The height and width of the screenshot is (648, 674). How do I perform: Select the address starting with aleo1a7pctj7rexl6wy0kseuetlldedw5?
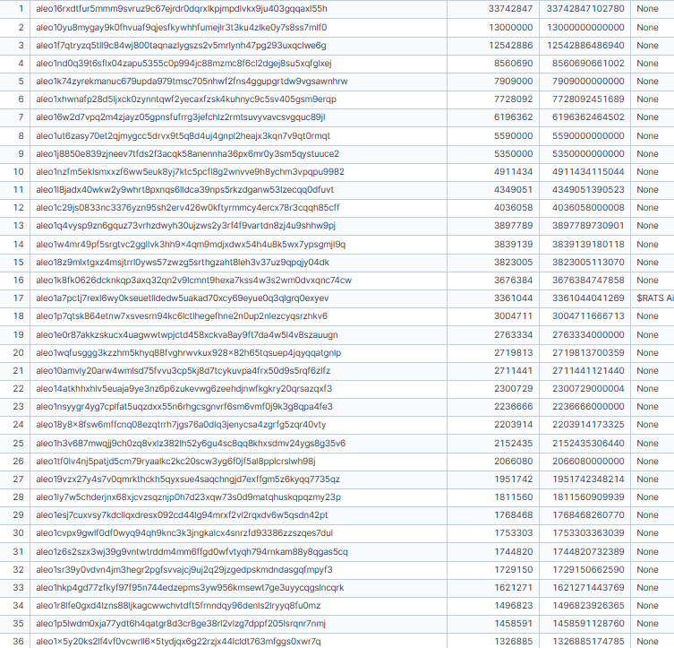click(183, 298)
